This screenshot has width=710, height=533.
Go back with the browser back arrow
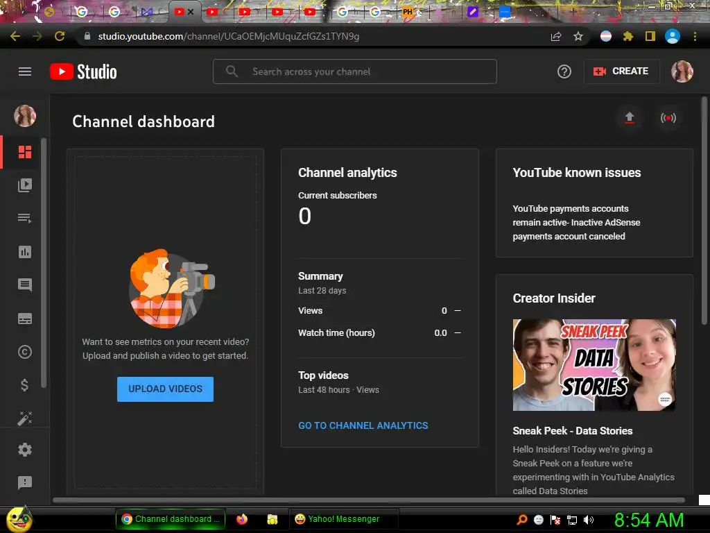pos(15,36)
